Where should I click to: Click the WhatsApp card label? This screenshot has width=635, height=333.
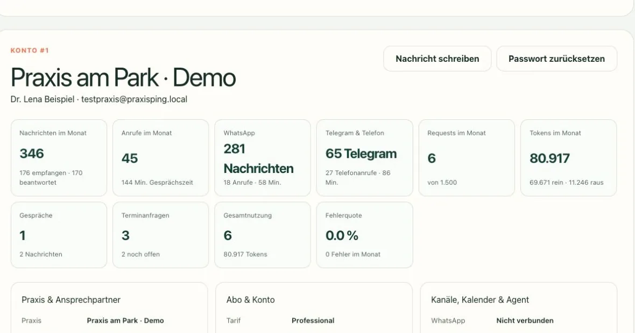[239, 133]
